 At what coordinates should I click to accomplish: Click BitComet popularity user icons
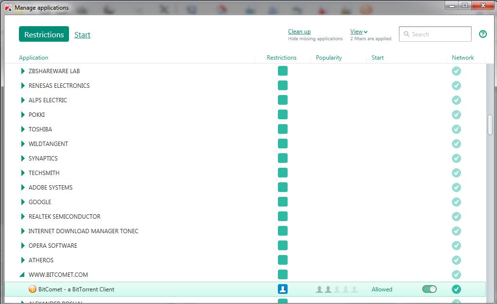337,289
